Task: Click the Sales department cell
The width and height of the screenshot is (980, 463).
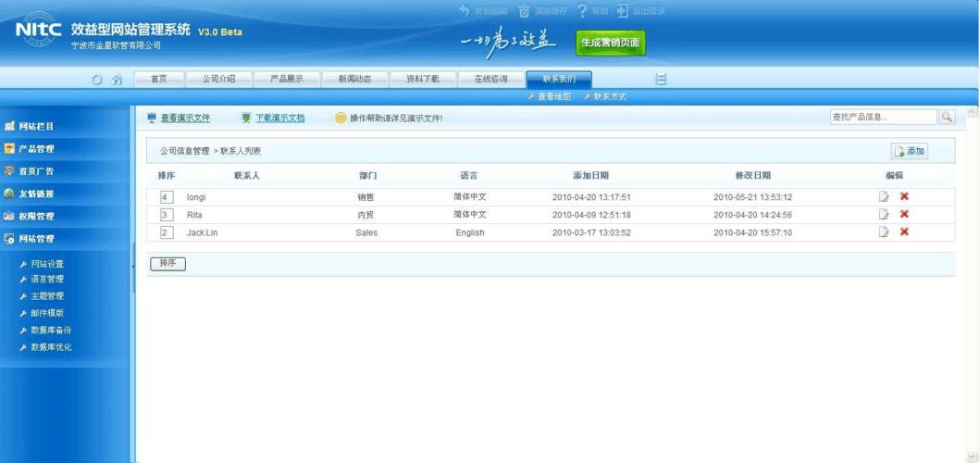Action: [x=366, y=232]
